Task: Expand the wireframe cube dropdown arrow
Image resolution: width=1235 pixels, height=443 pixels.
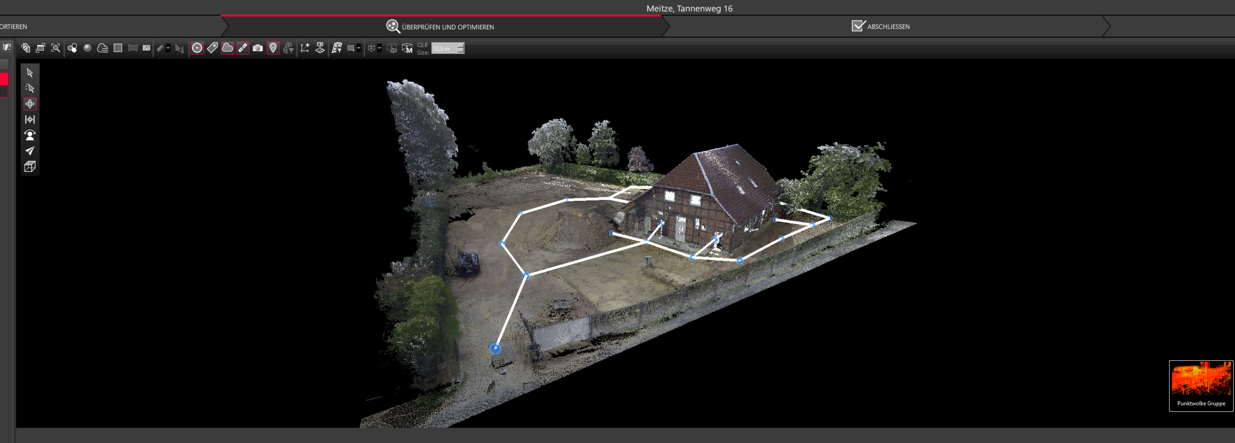Action: coord(379,48)
